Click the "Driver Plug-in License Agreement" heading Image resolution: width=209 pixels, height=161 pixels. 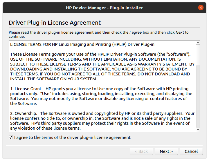[55, 23]
